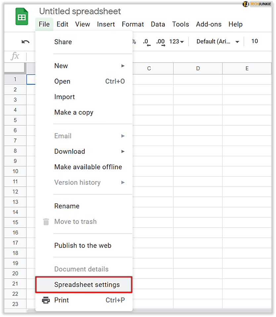Click the increase decimal places icon
This screenshot has width=276, height=317.
pos(160,42)
